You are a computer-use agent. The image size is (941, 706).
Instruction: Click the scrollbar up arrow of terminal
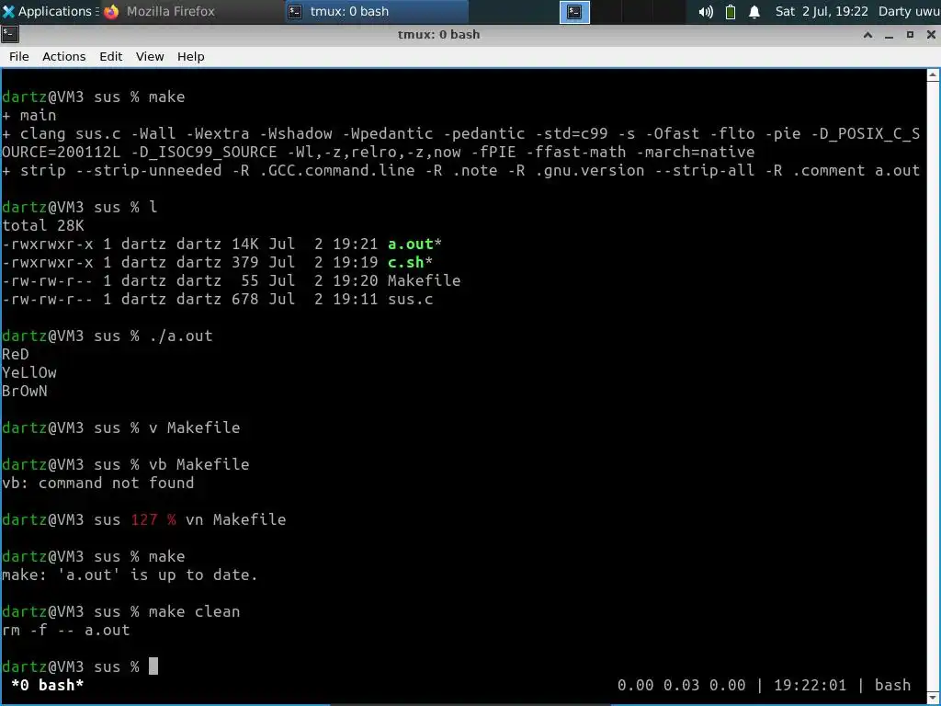click(933, 75)
